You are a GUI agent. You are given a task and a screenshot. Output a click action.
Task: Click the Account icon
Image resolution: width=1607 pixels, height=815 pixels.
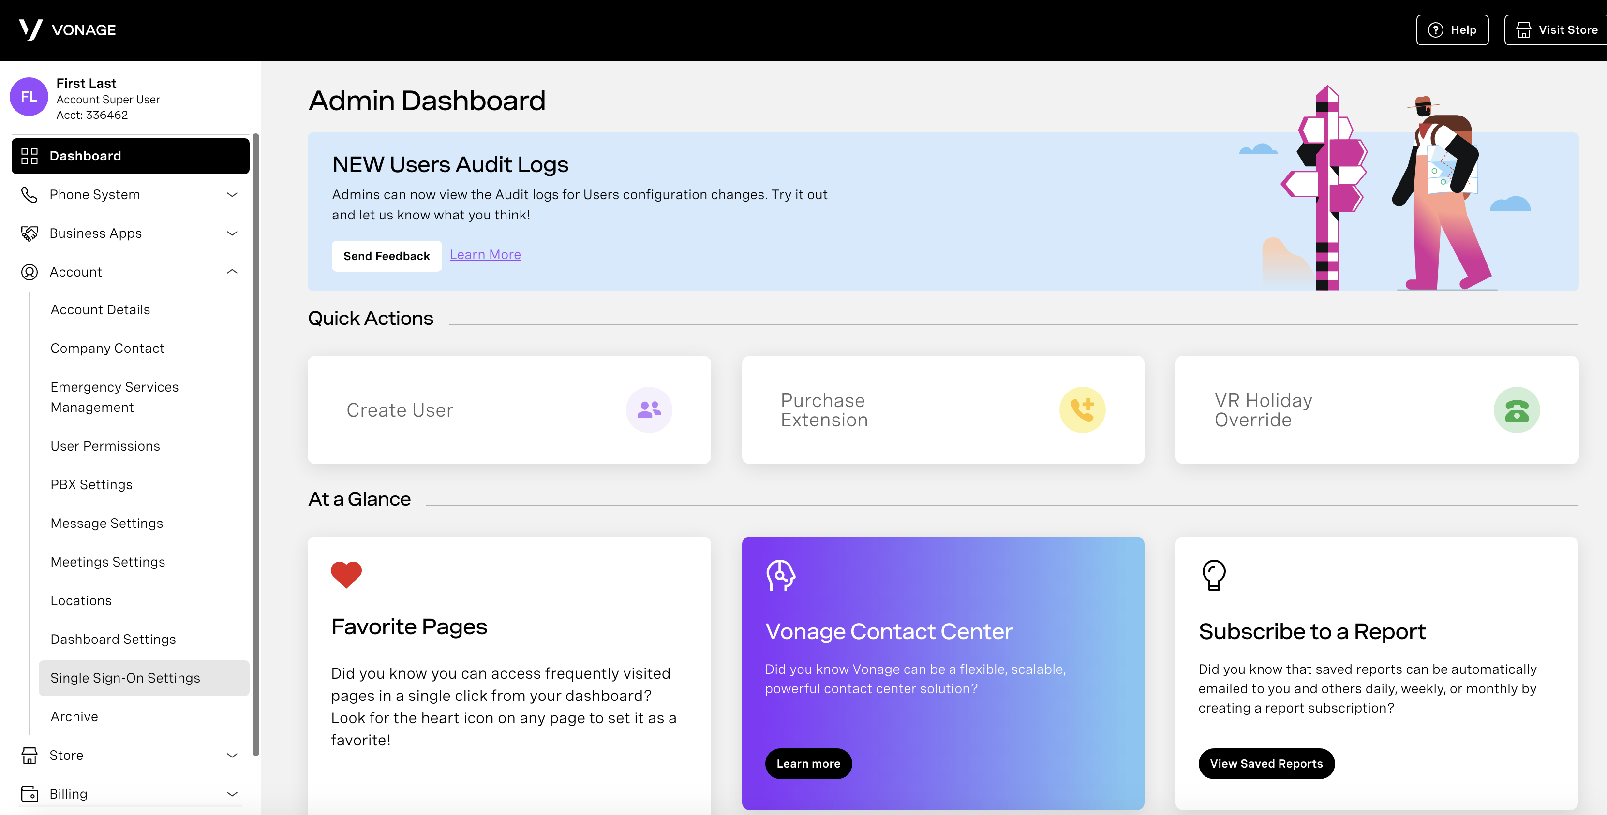click(29, 271)
